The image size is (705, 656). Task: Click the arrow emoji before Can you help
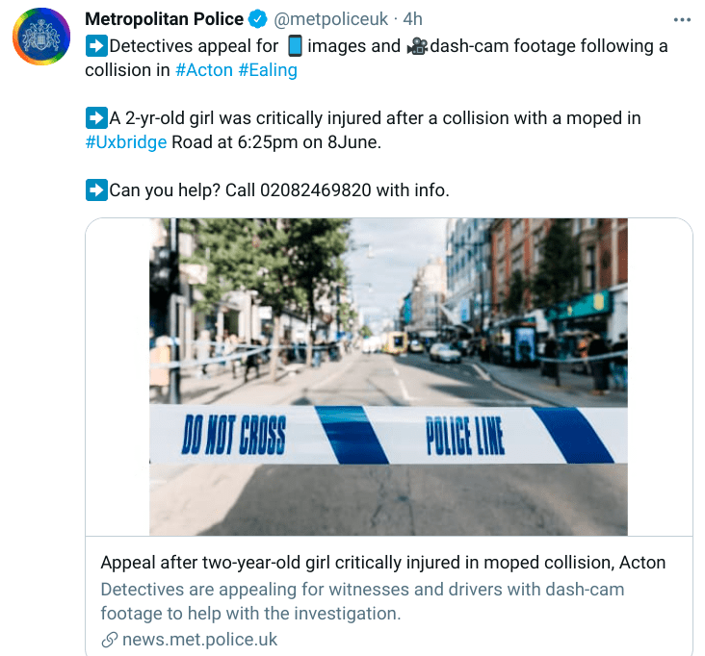click(96, 189)
